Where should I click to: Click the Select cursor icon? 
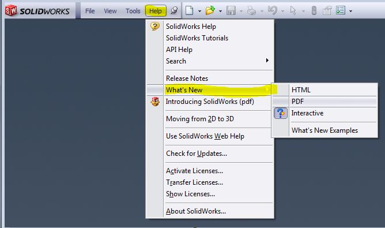pos(293,10)
